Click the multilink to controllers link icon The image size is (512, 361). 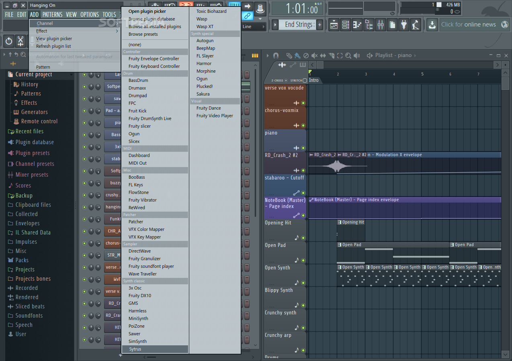pos(247,16)
